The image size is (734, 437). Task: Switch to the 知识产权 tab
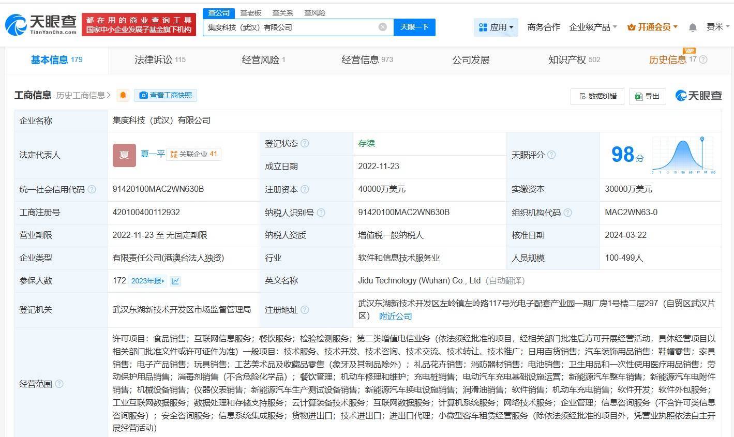574,60
